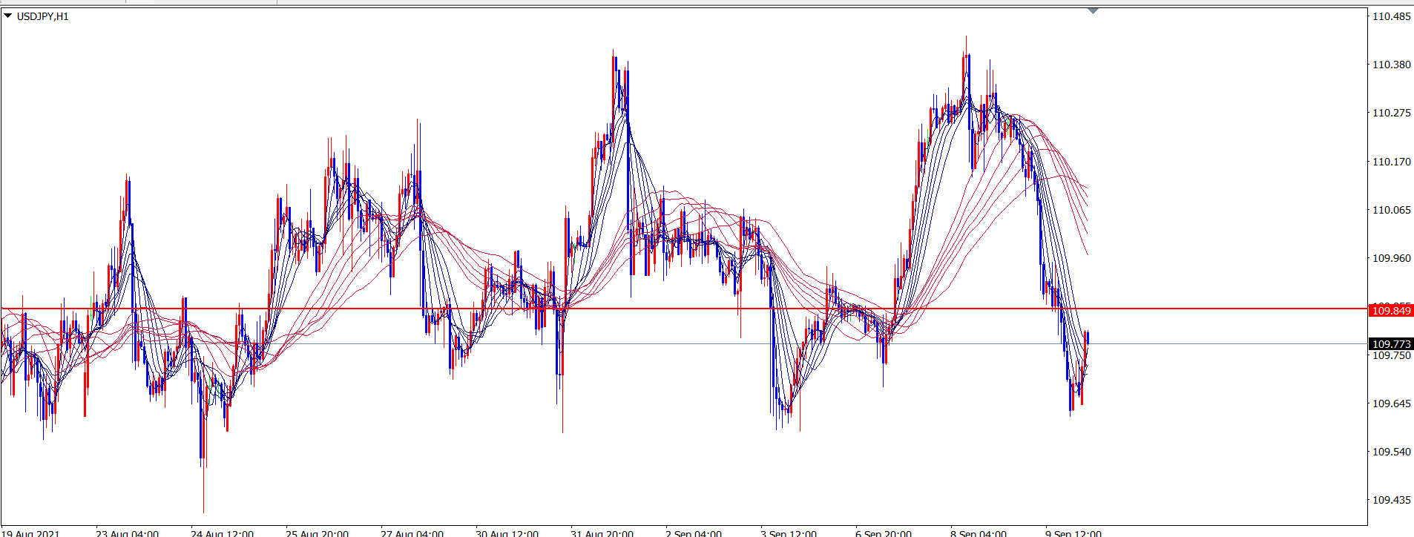Click the 109.645 price axis label
1414x537 pixels.
point(1391,403)
